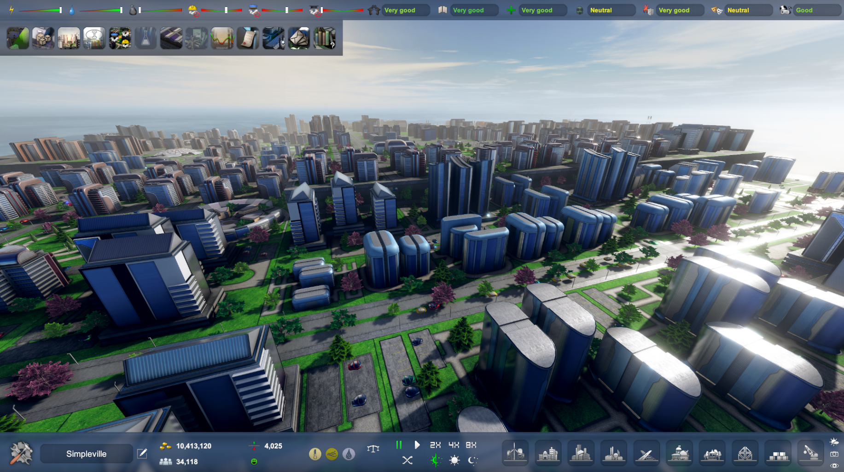Adjust the water supply slider

101,10
